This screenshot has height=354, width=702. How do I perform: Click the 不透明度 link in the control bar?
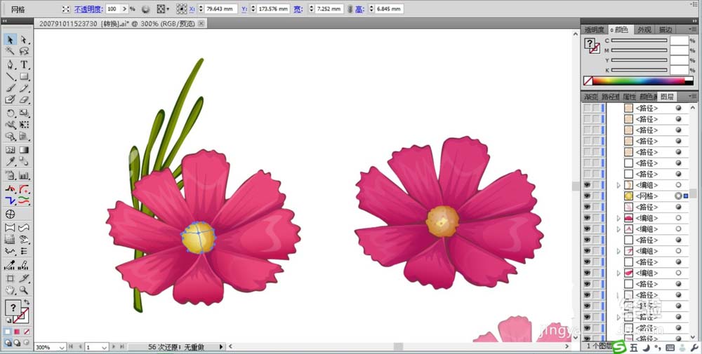tap(88, 9)
